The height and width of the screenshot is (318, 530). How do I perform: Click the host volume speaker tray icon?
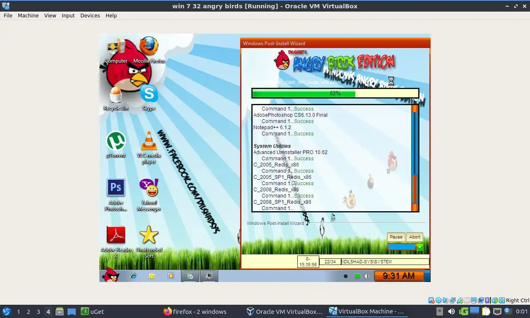click(451, 311)
